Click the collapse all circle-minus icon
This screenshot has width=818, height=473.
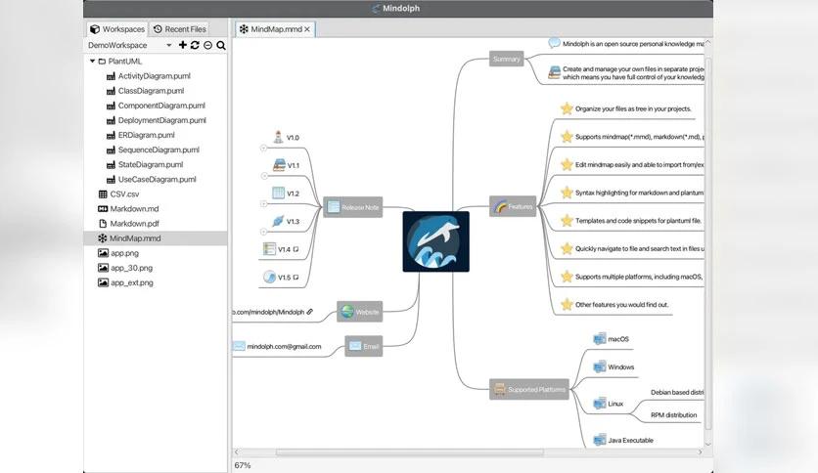coord(207,45)
